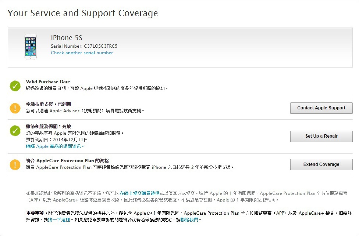359x236 pixels.
Task: Open the Check another serial number link
Action: point(82,53)
